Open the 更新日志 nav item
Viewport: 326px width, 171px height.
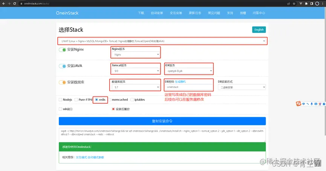(195, 13)
